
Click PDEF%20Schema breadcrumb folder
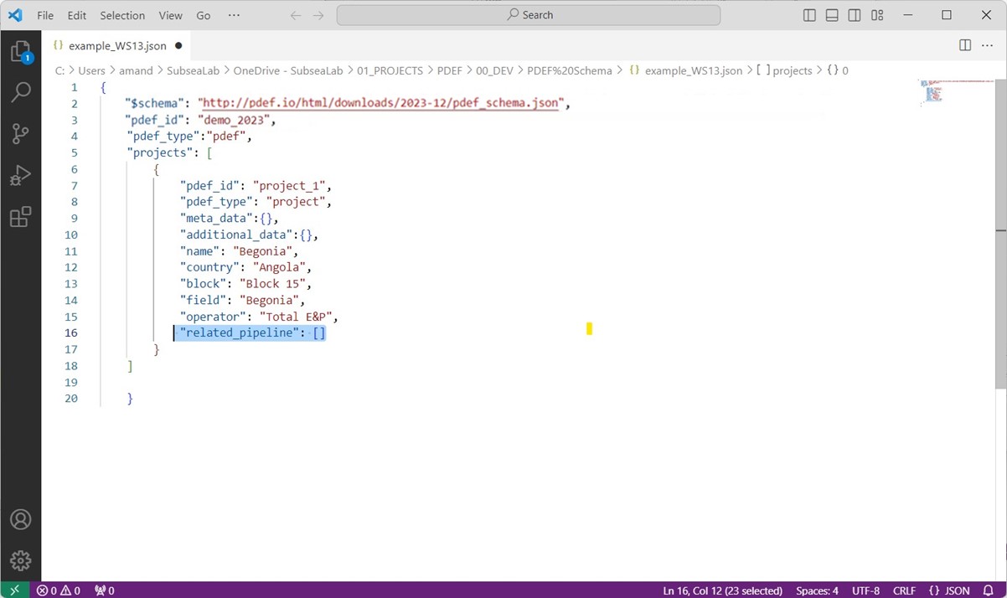point(570,70)
